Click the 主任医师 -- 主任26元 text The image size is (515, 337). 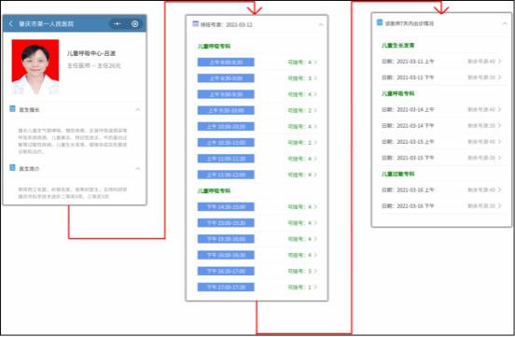tap(94, 65)
